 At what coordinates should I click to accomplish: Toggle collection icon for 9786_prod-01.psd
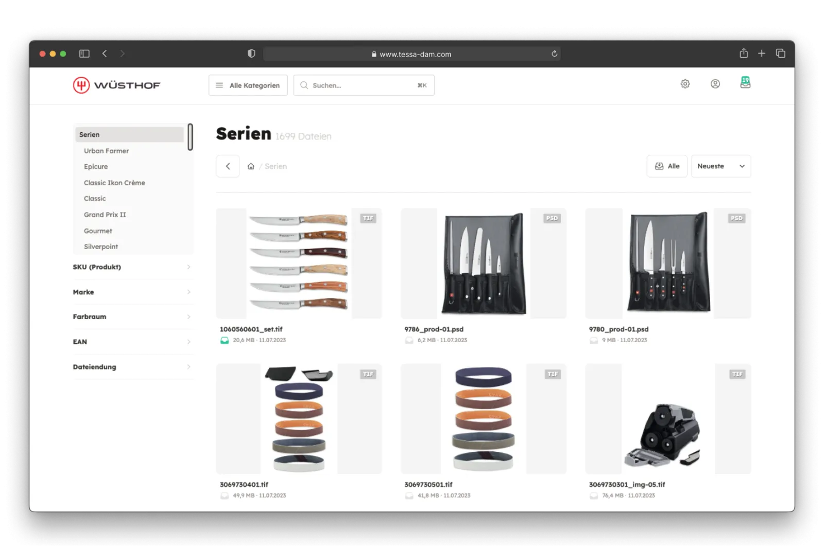[409, 340]
